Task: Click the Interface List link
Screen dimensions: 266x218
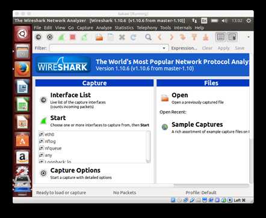Action: 70,95
